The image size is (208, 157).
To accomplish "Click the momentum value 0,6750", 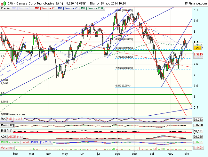I will (x=198, y=125).
